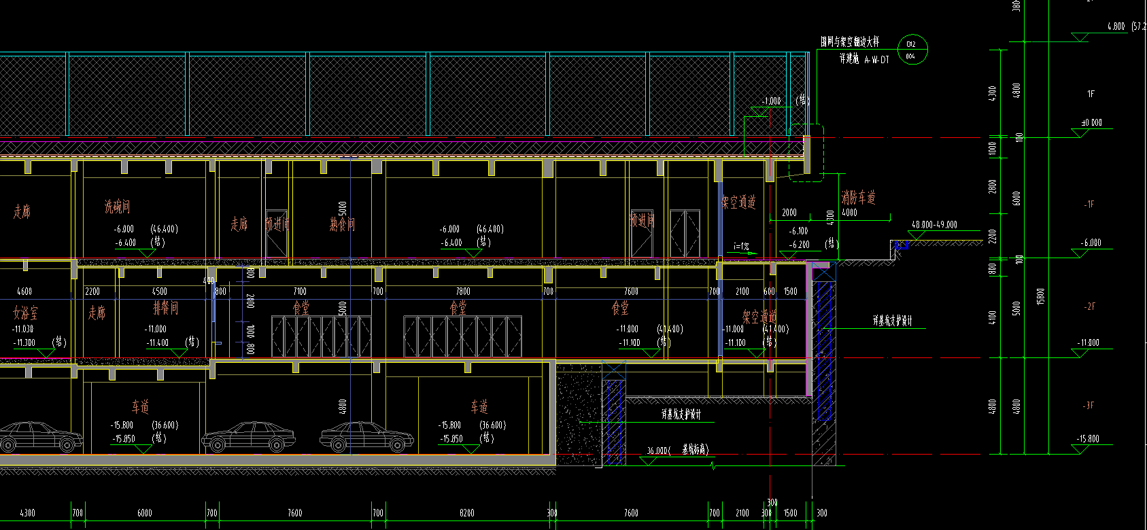Image resolution: width=1147 pixels, height=530 pixels.
Task: Click the -6.100 elevation value
Action: pos(798,231)
